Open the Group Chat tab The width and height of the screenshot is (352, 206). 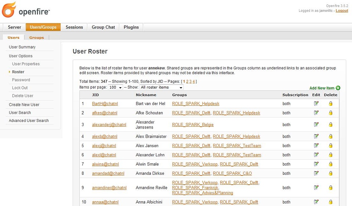(103, 27)
